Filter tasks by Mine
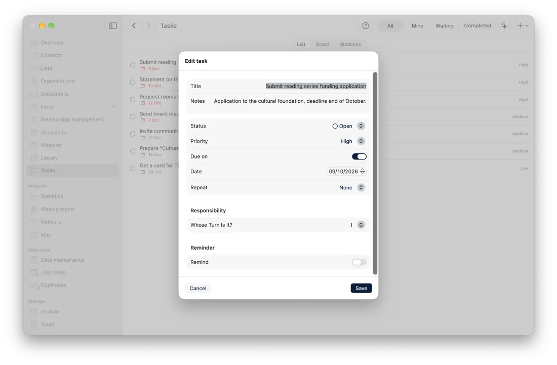Image resolution: width=557 pixels, height=365 pixels. tap(417, 25)
